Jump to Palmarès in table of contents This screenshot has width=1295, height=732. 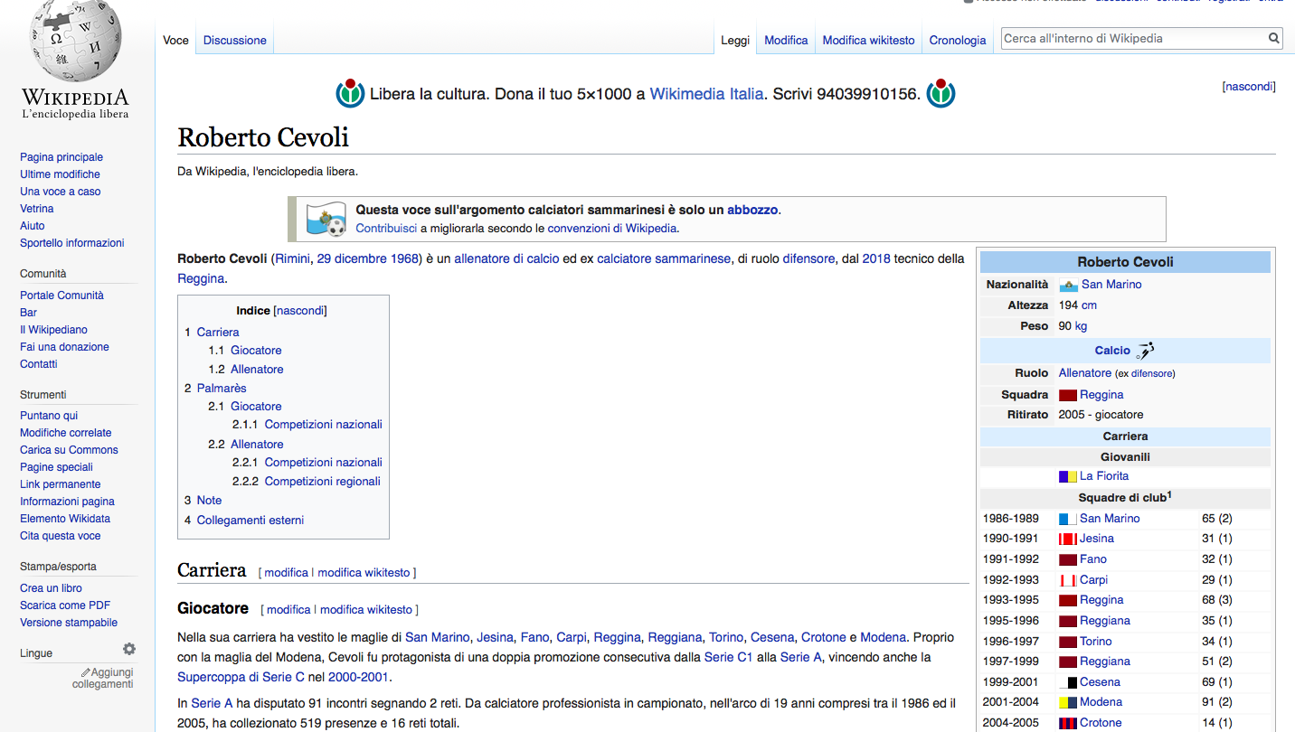(x=222, y=389)
